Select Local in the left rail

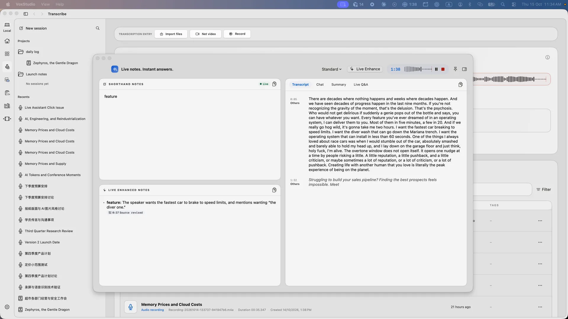coord(7,27)
